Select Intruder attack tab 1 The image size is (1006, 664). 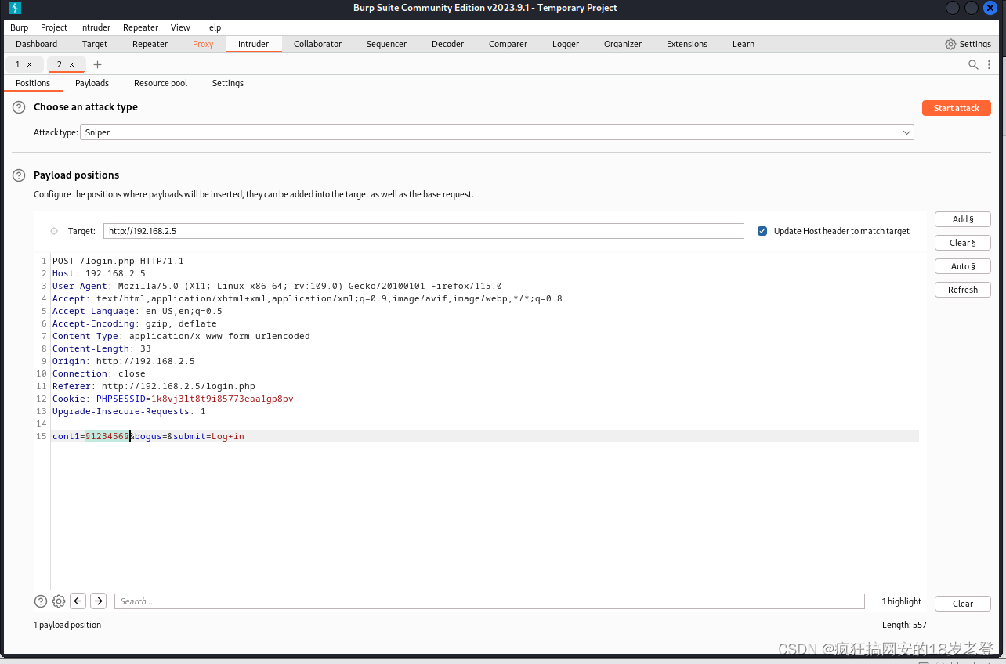(17, 64)
